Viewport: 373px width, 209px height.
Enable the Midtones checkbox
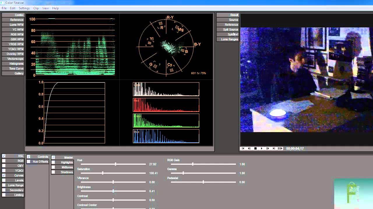coord(53,167)
